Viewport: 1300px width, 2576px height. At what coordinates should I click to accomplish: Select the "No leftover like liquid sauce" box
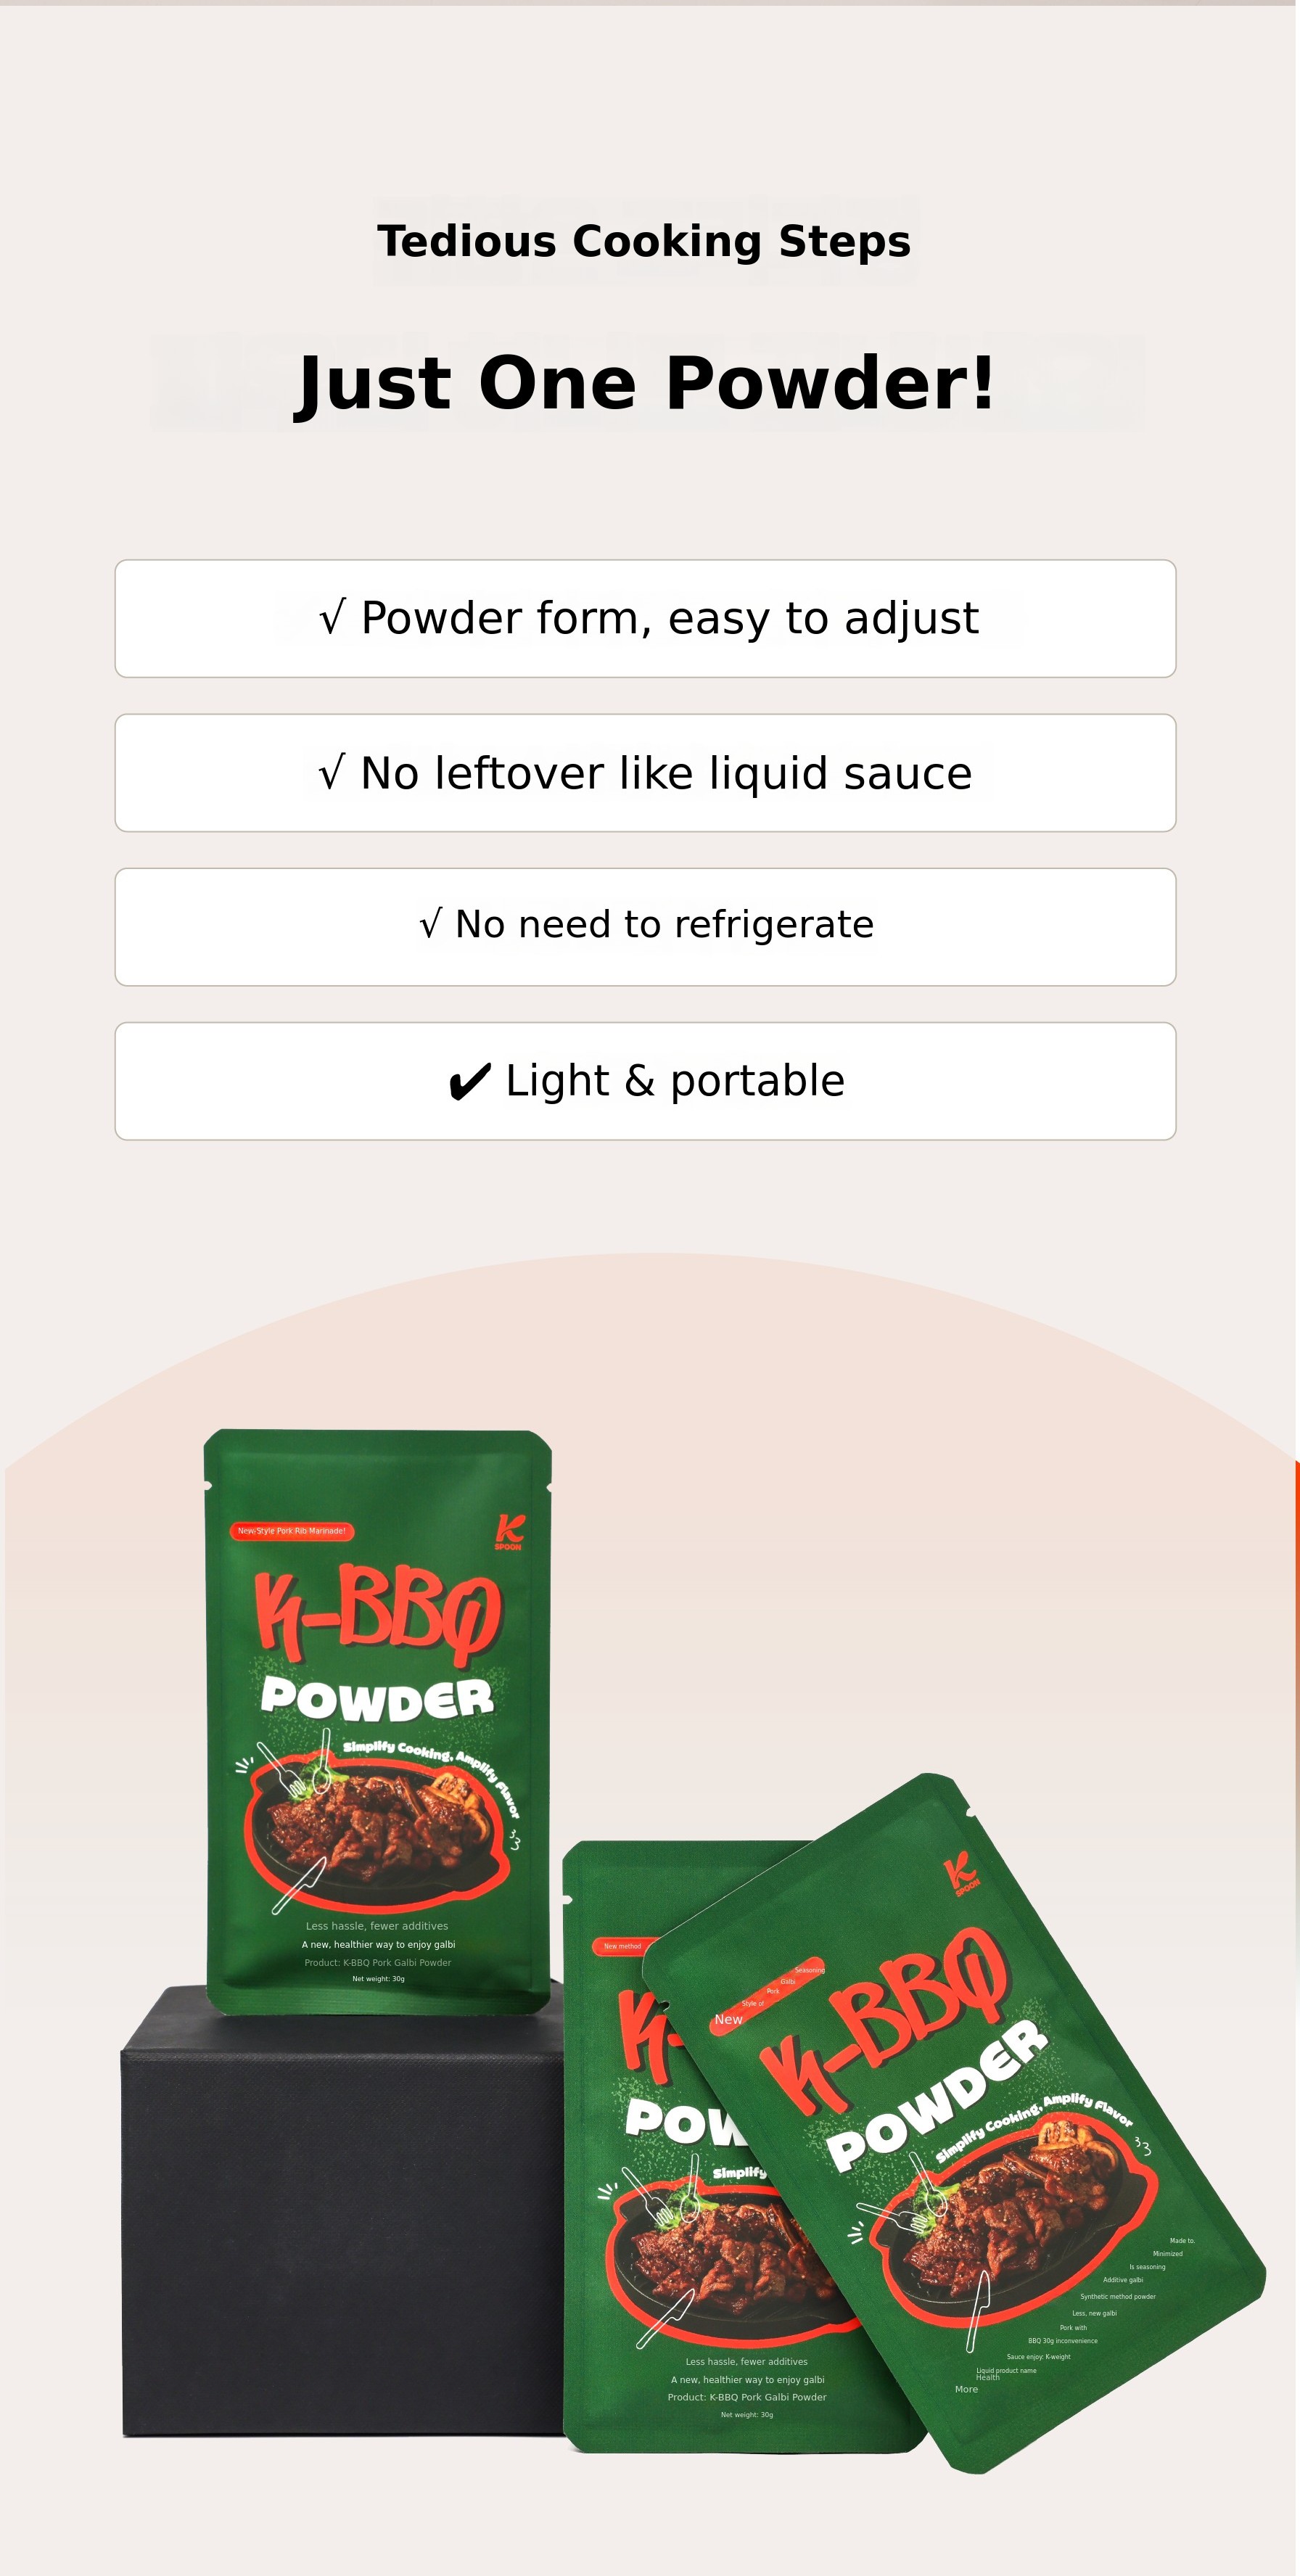(x=645, y=773)
